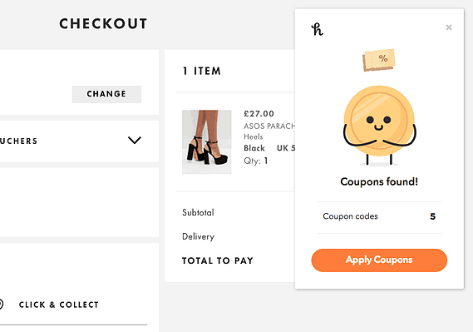Apply Coupons with the orange button
Screen dimensions: 473x332
pyautogui.click(x=379, y=260)
